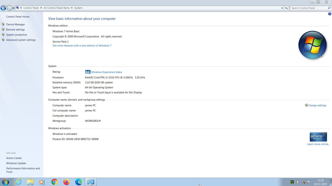Click the shield icon beside Device Manager

coord(3,24)
